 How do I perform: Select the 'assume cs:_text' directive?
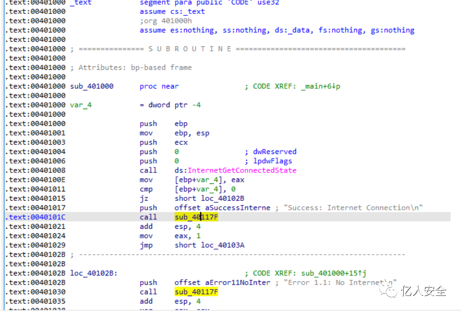(172, 12)
